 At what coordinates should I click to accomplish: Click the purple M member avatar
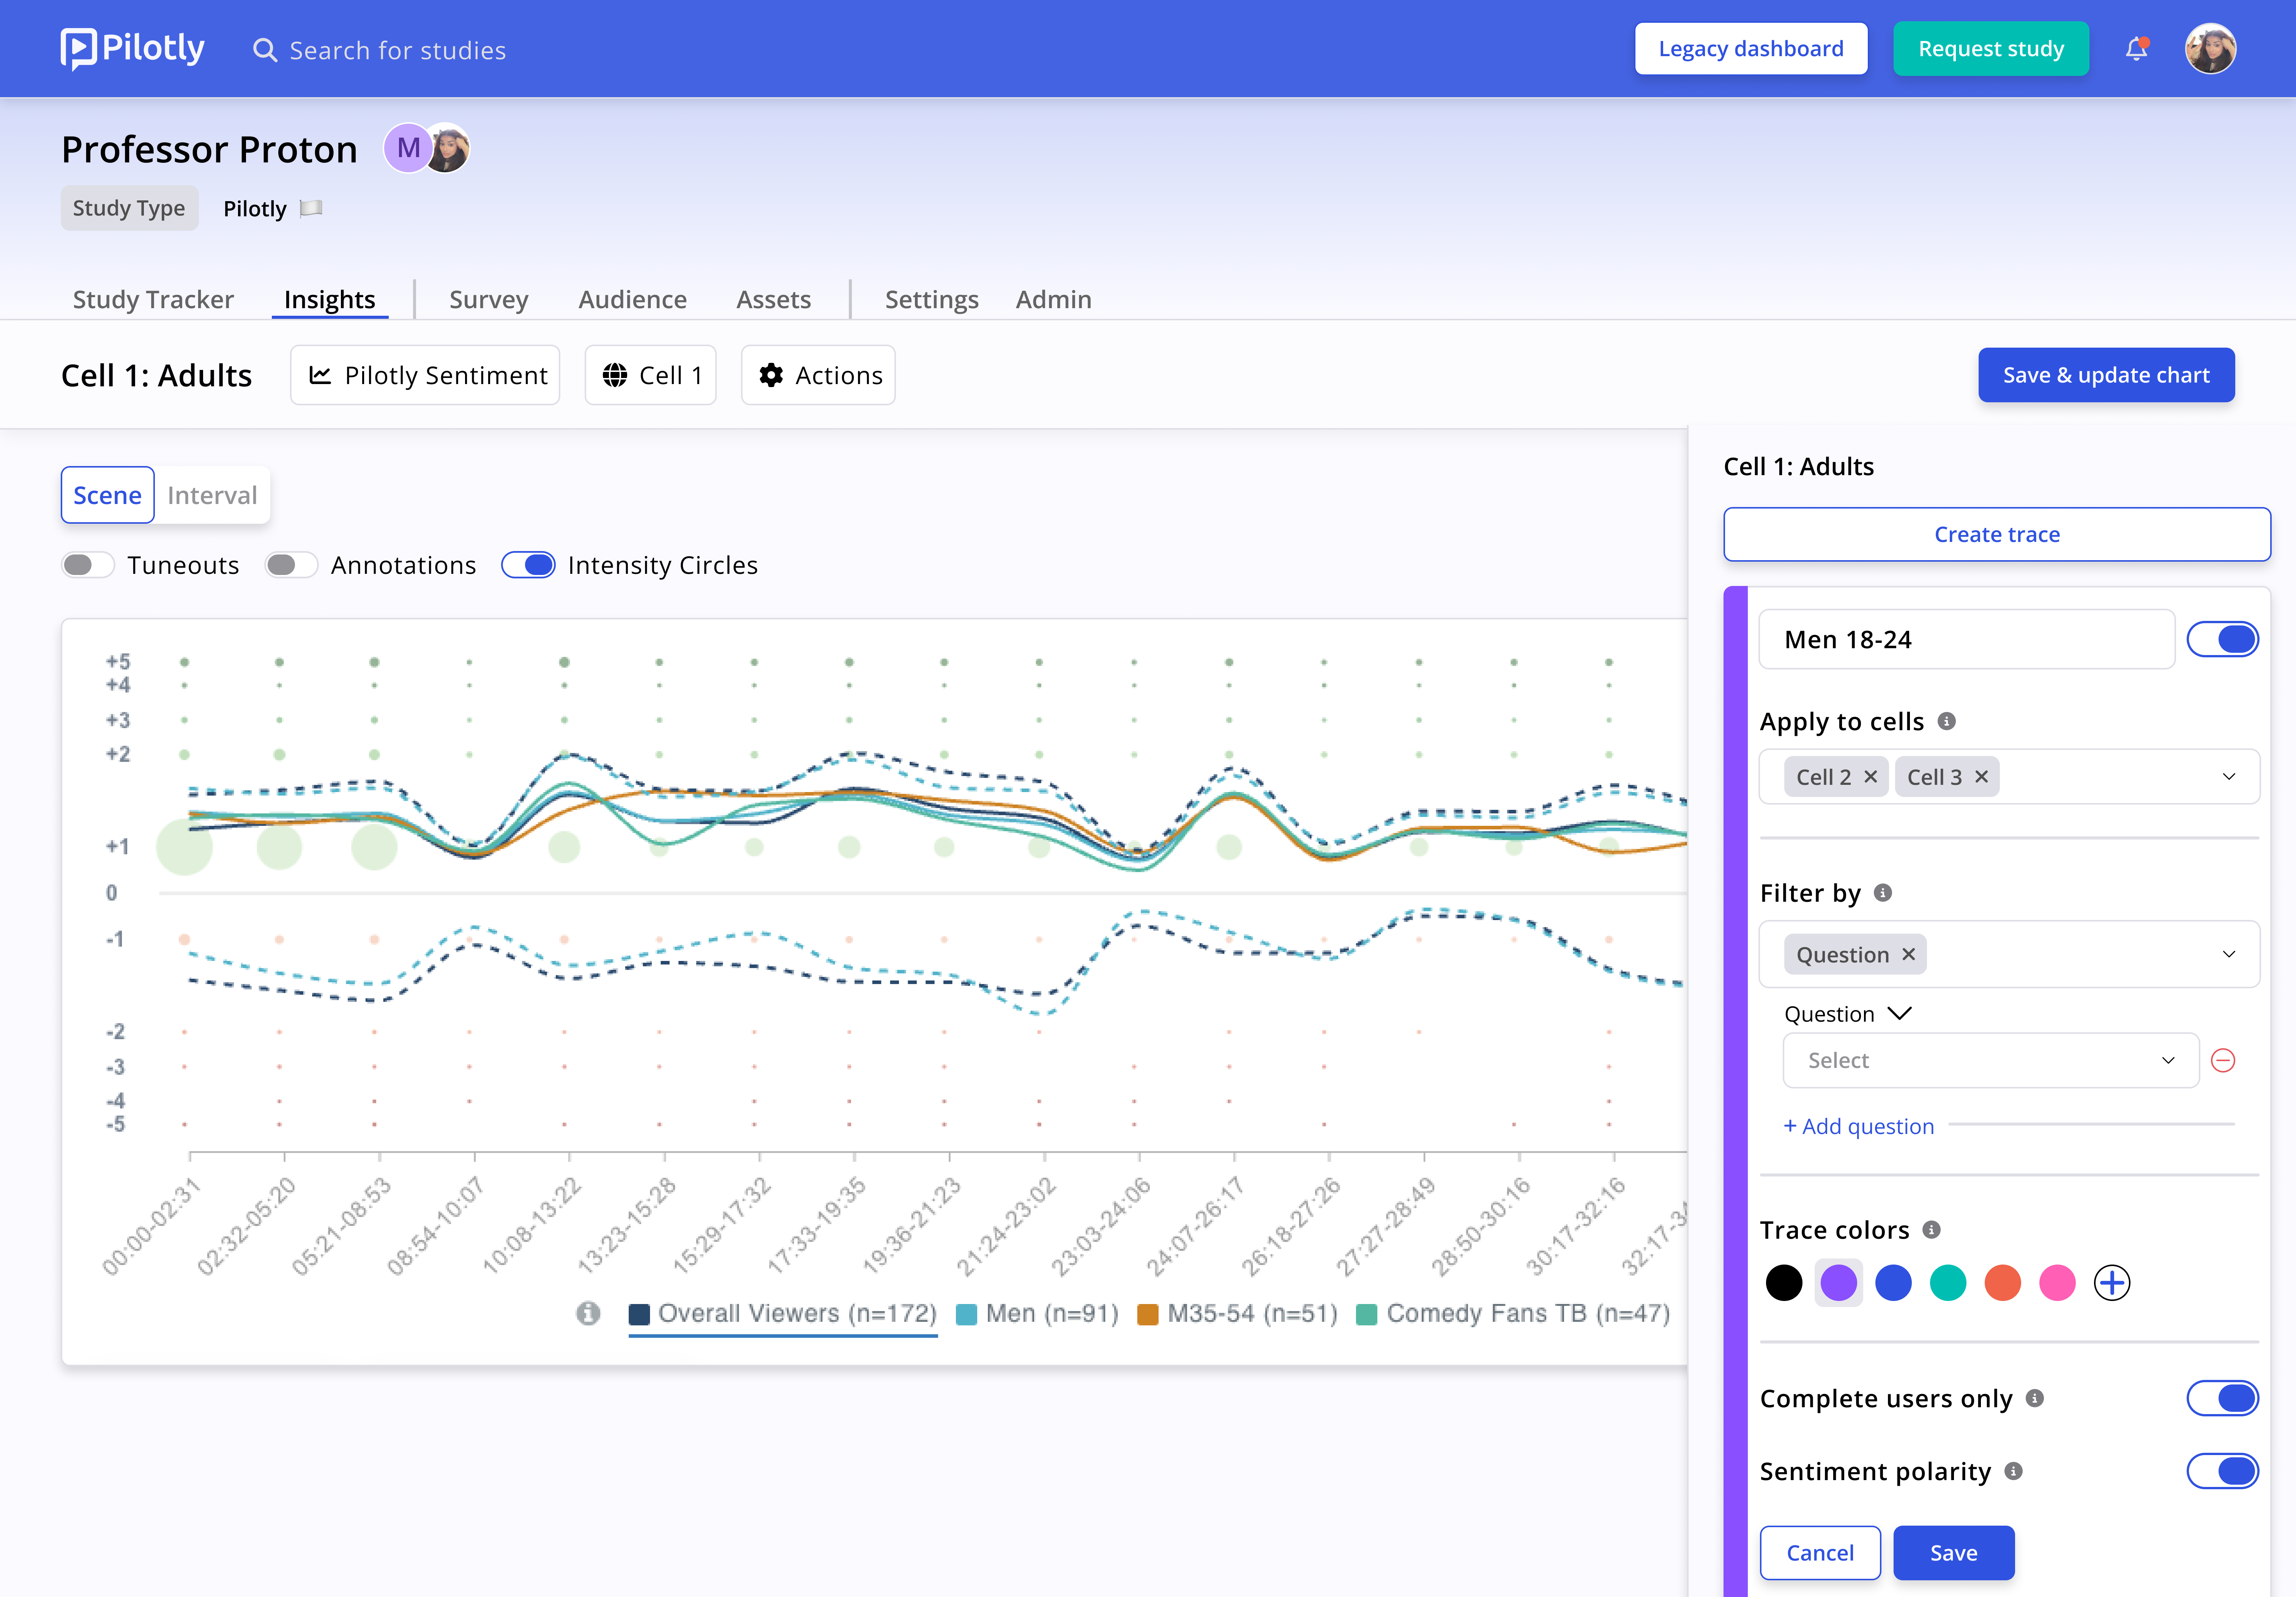click(x=408, y=148)
